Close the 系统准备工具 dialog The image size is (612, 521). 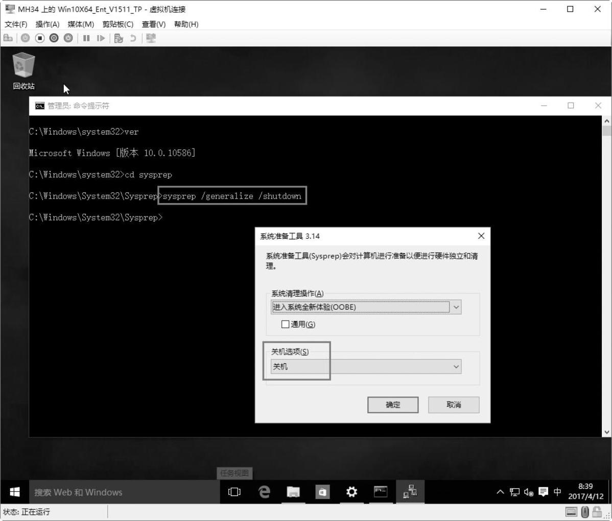[x=481, y=236]
